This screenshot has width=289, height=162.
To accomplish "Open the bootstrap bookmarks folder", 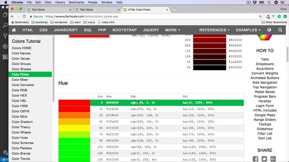I will [x=40, y=22].
